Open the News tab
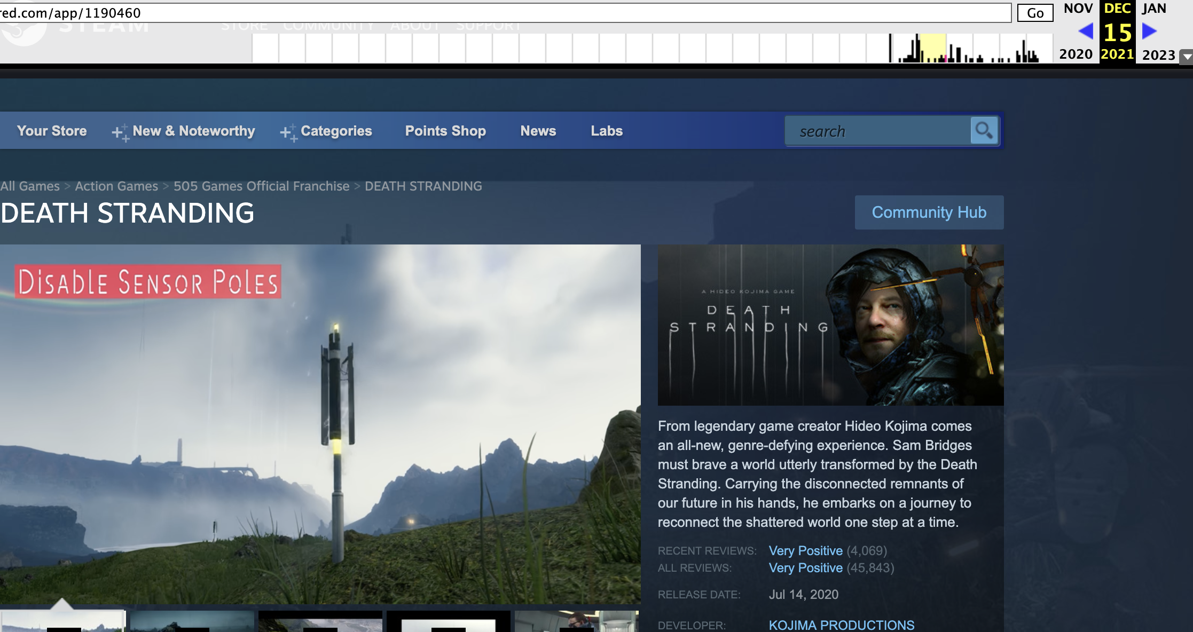This screenshot has width=1193, height=632. pyautogui.click(x=538, y=131)
